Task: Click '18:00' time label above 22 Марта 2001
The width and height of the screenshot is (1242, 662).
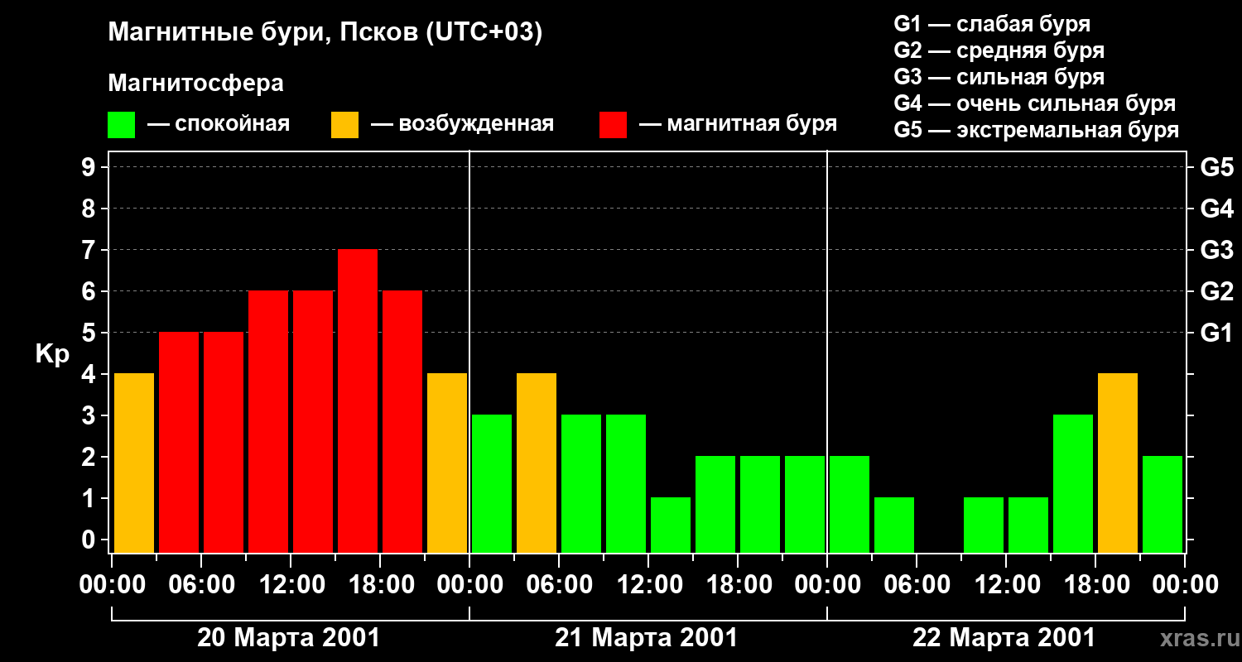Action: click(1095, 585)
